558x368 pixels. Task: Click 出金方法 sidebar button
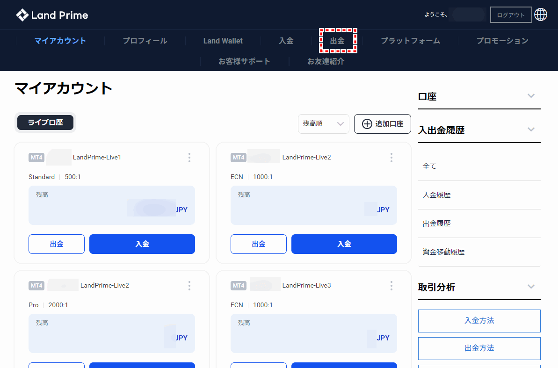point(479,348)
